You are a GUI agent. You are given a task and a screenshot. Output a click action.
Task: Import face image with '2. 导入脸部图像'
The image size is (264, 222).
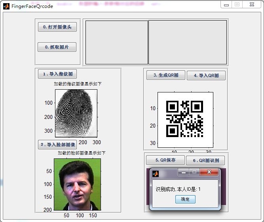[x=57, y=145]
